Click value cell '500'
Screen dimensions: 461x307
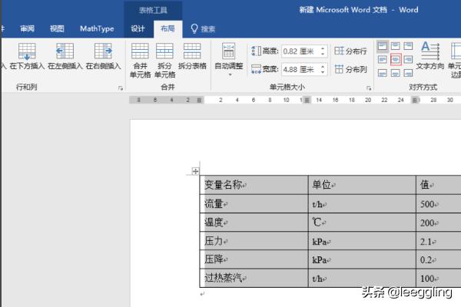pyautogui.click(x=439, y=203)
